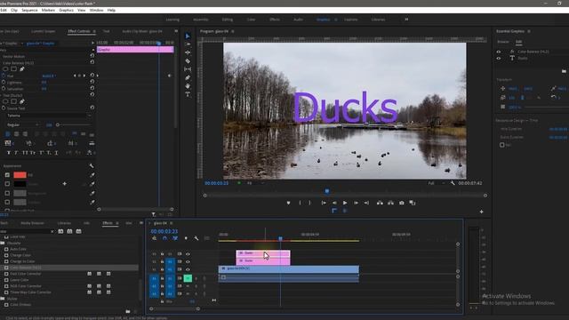The image size is (569, 320).
Task: Select the Type tool
Action: (x=188, y=94)
